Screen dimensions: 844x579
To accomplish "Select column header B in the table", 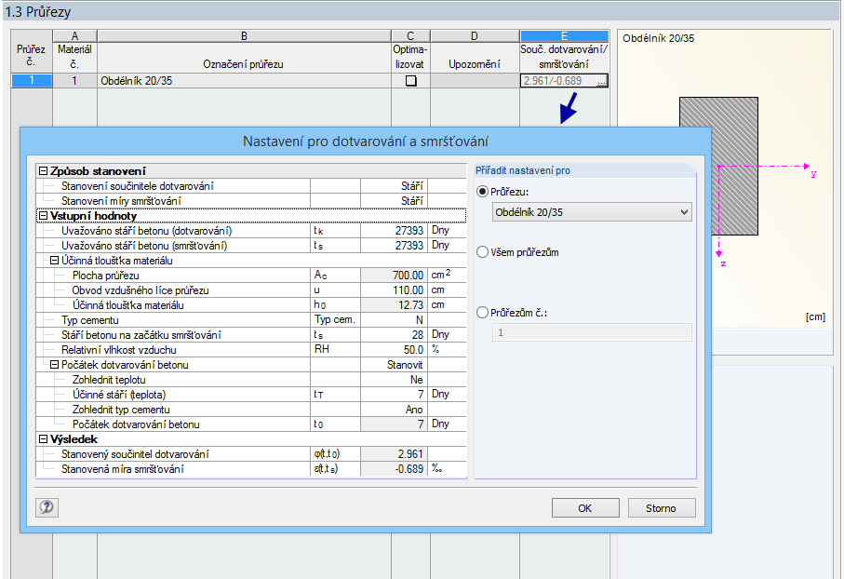I will 244,36.
